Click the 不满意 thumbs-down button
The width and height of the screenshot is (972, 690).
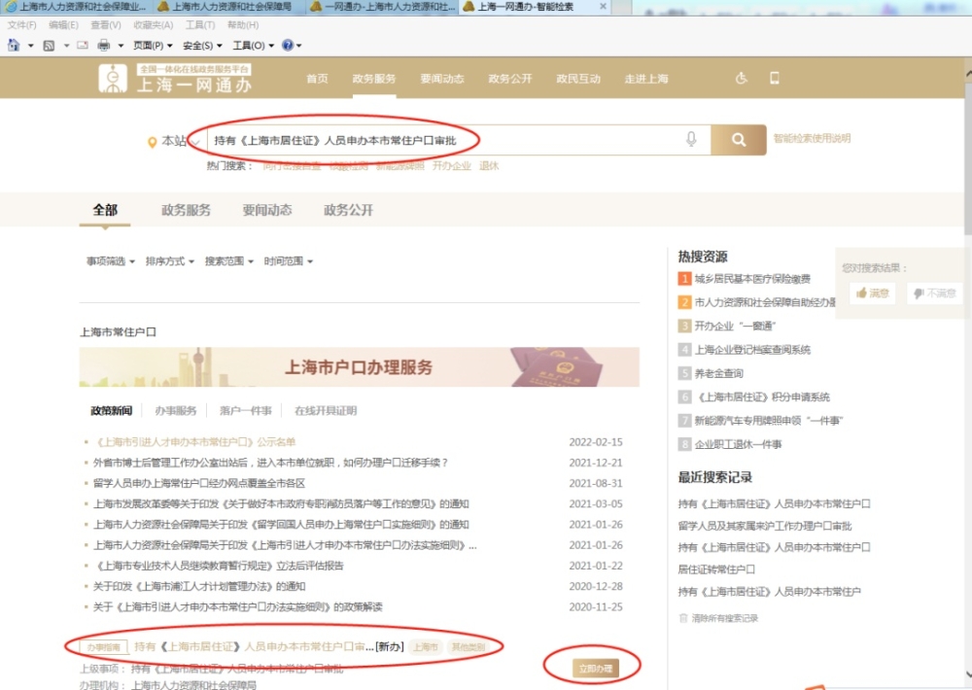(934, 293)
